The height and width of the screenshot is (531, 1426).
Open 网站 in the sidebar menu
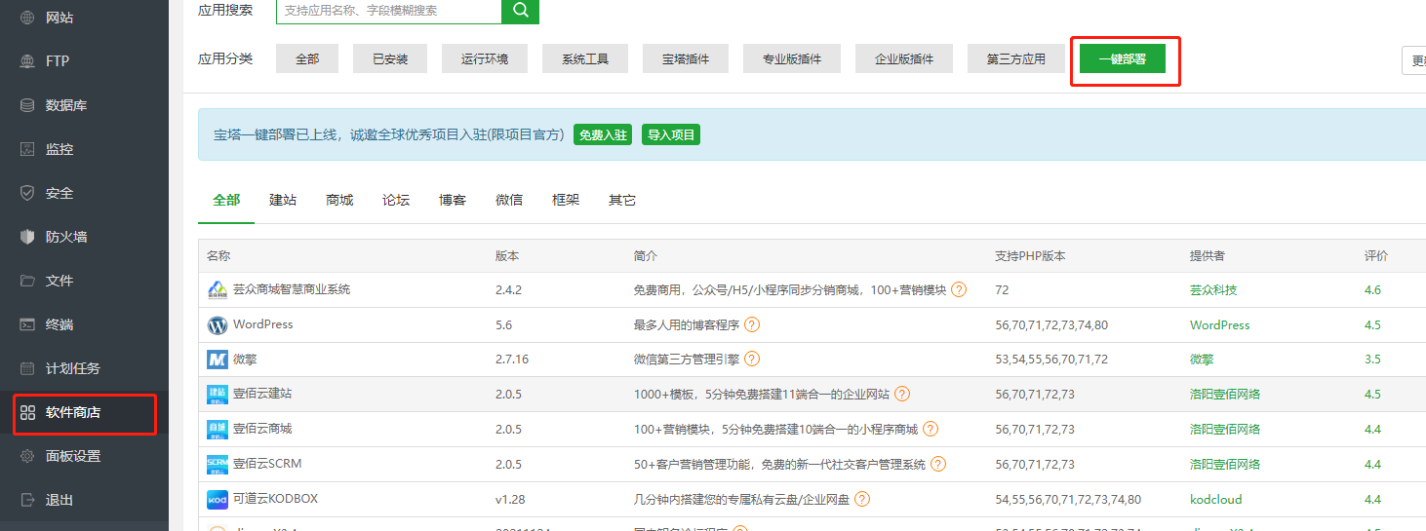tap(84, 18)
